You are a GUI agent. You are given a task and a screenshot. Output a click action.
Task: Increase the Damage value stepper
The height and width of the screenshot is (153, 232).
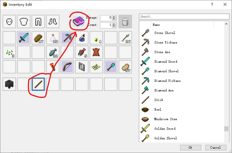tap(114, 17)
